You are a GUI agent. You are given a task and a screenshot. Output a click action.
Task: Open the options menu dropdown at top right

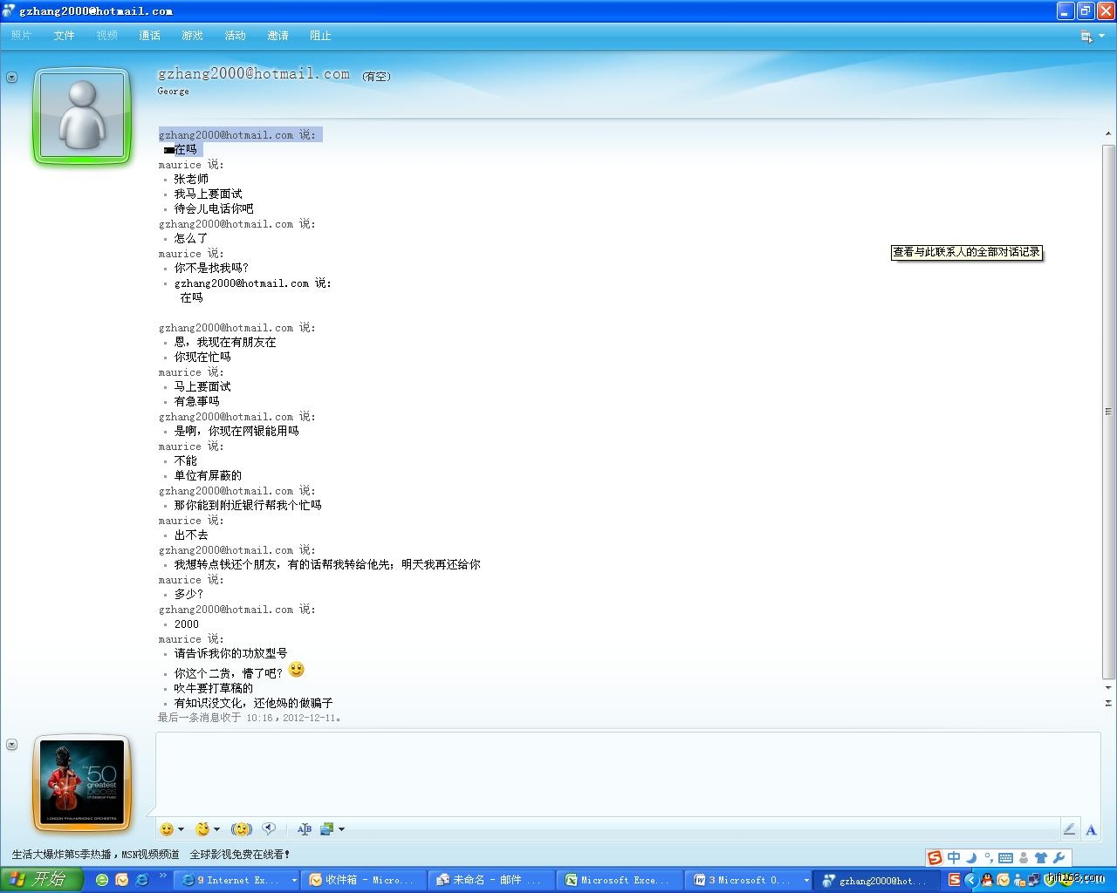pyautogui.click(x=1093, y=36)
